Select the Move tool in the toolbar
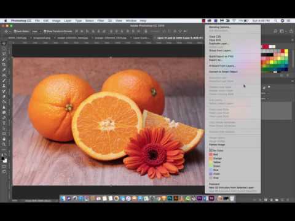Image resolution: width=295 pixels, height=221 pixels. (4, 44)
